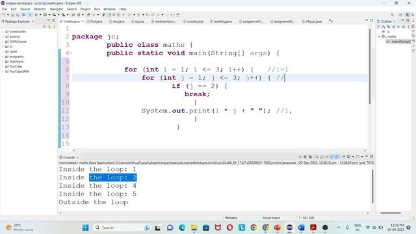Toggle Link with Editor in Package Explorer
Viewport: 416px width, 234px height.
pyautogui.click(x=49, y=27)
